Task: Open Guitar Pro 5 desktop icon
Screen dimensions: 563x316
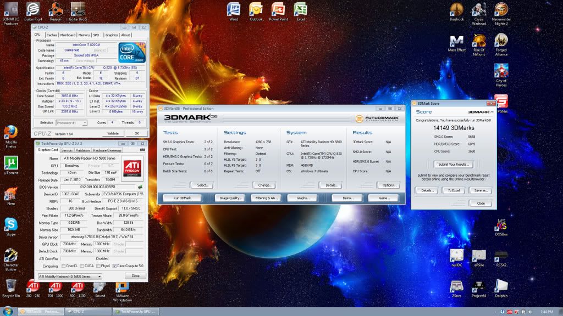Action: 78,12
